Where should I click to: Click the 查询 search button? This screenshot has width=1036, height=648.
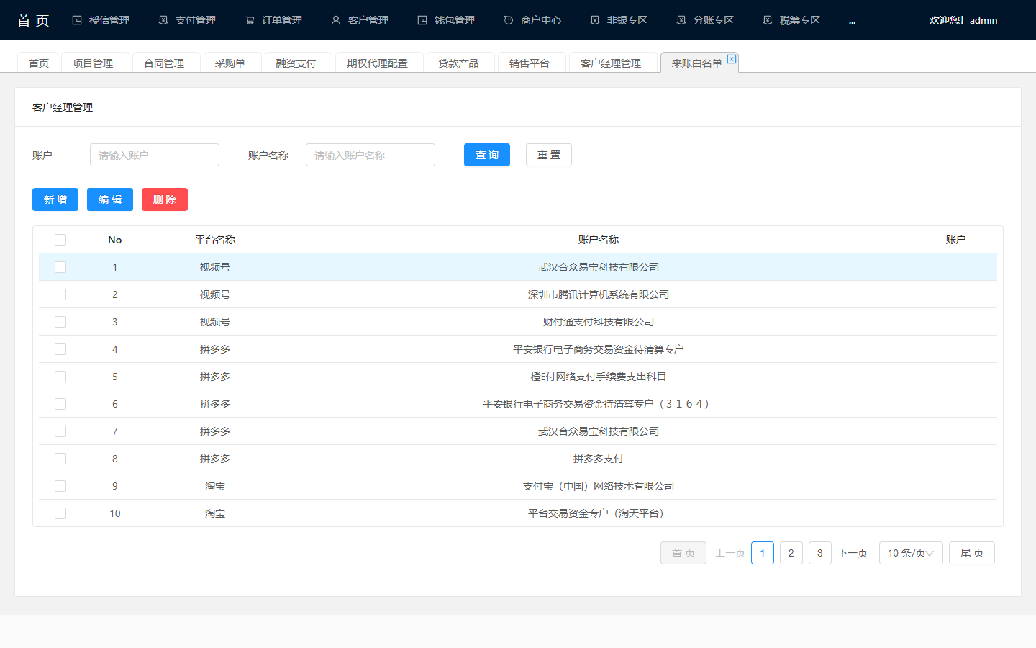coord(487,155)
